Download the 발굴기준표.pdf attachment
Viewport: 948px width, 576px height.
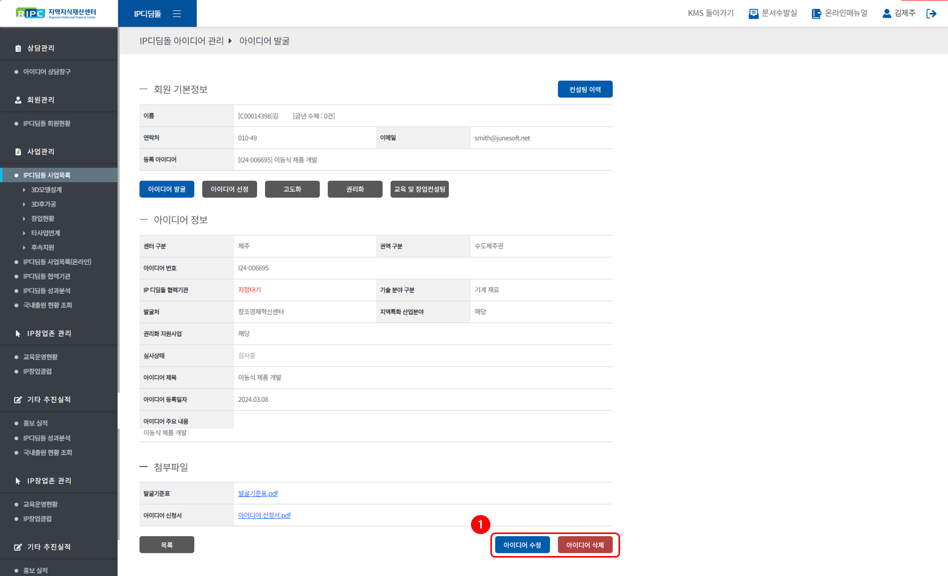point(258,494)
